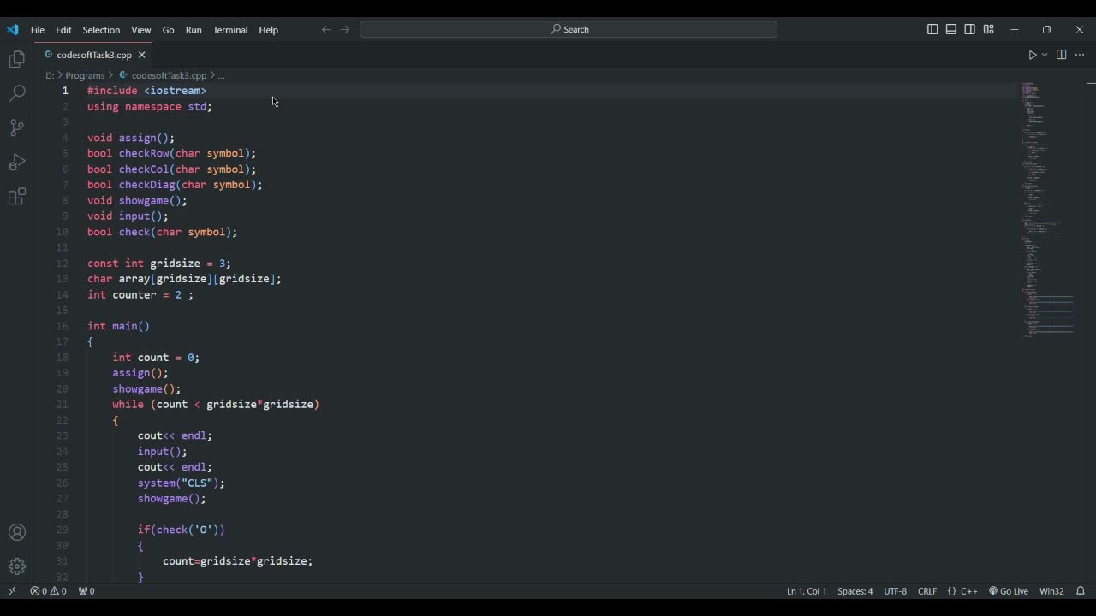This screenshot has width=1096, height=616.
Task: Select the codesoftTask3.cpp editor tab
Action: pos(93,55)
